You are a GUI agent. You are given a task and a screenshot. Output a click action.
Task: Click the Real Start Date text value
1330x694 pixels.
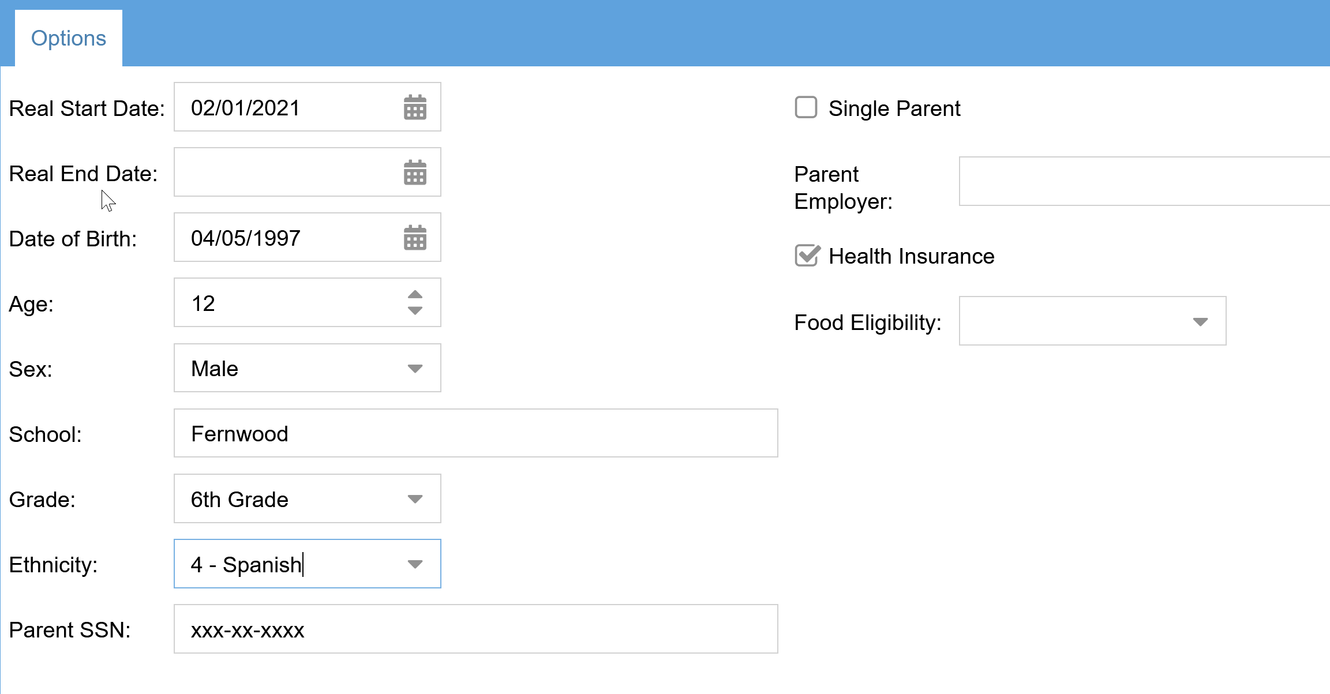tap(246, 108)
